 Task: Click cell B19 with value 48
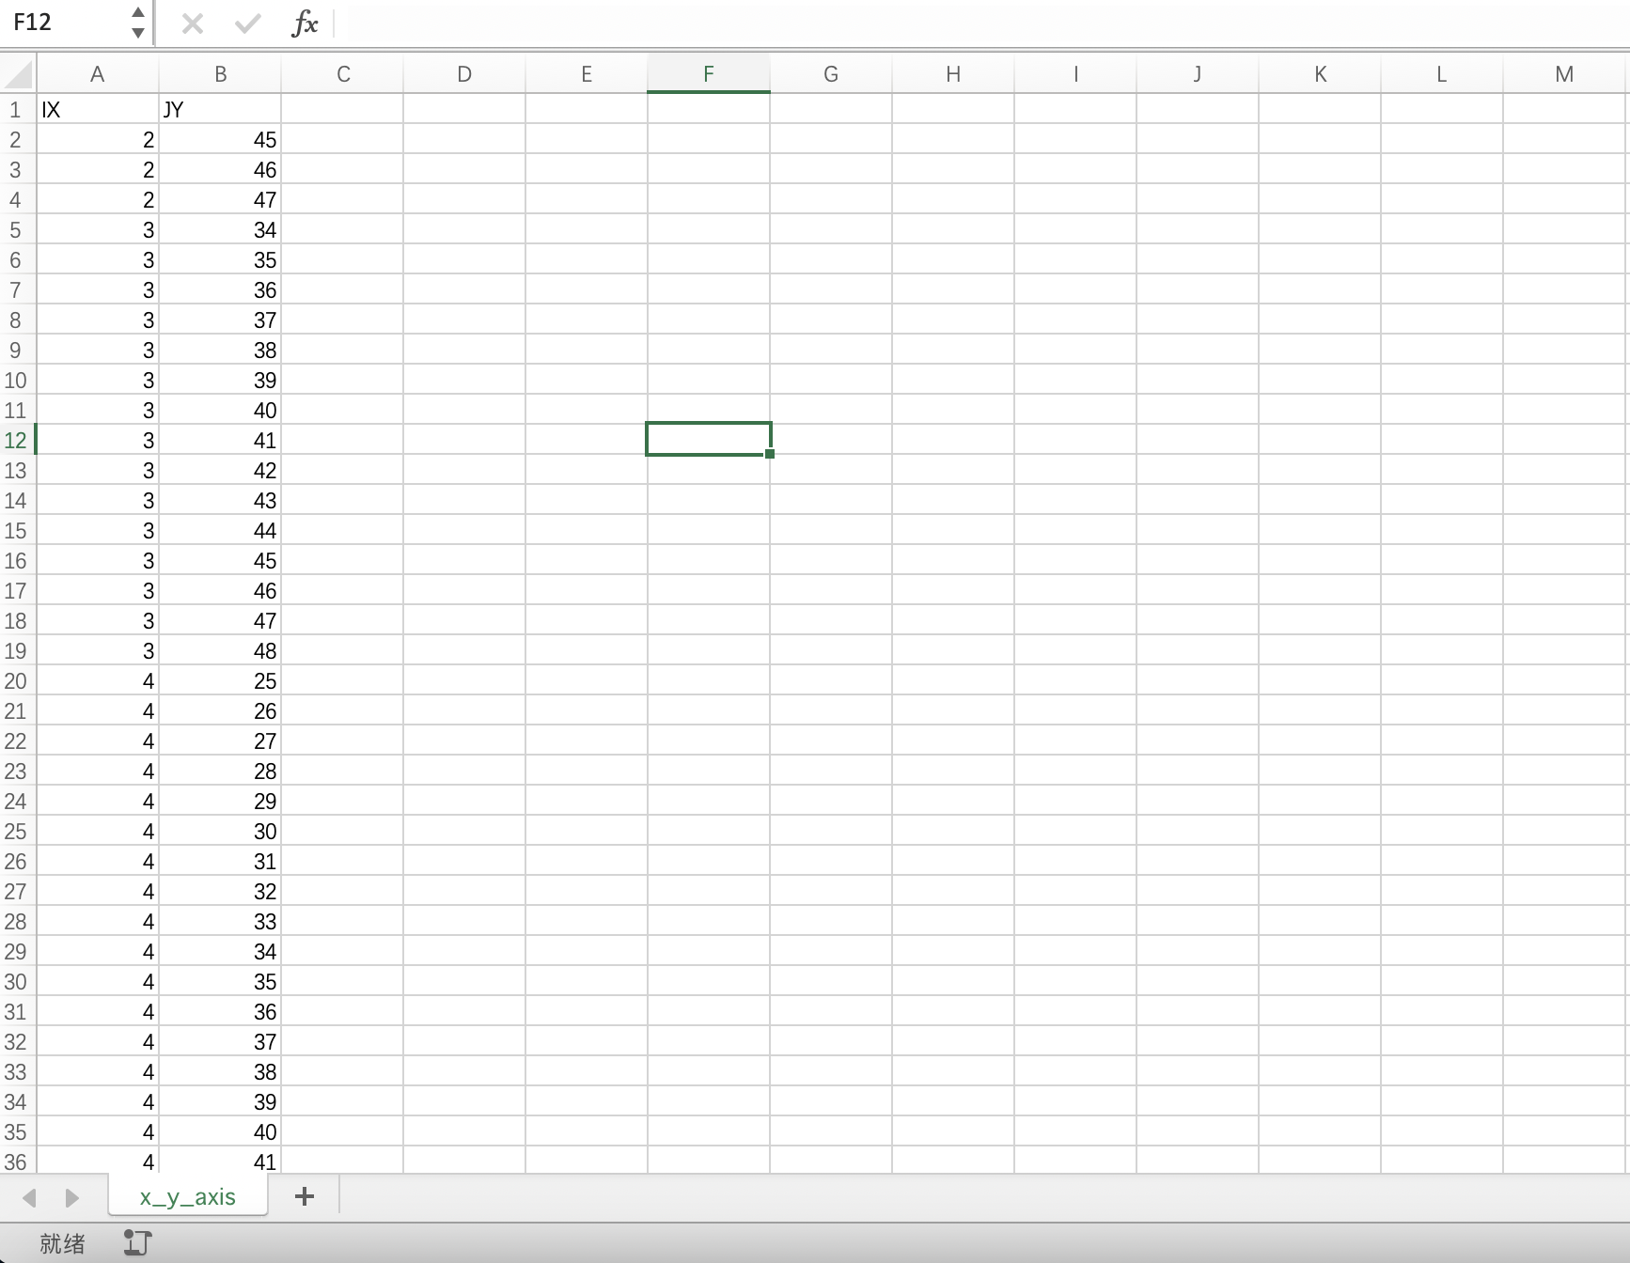(220, 650)
